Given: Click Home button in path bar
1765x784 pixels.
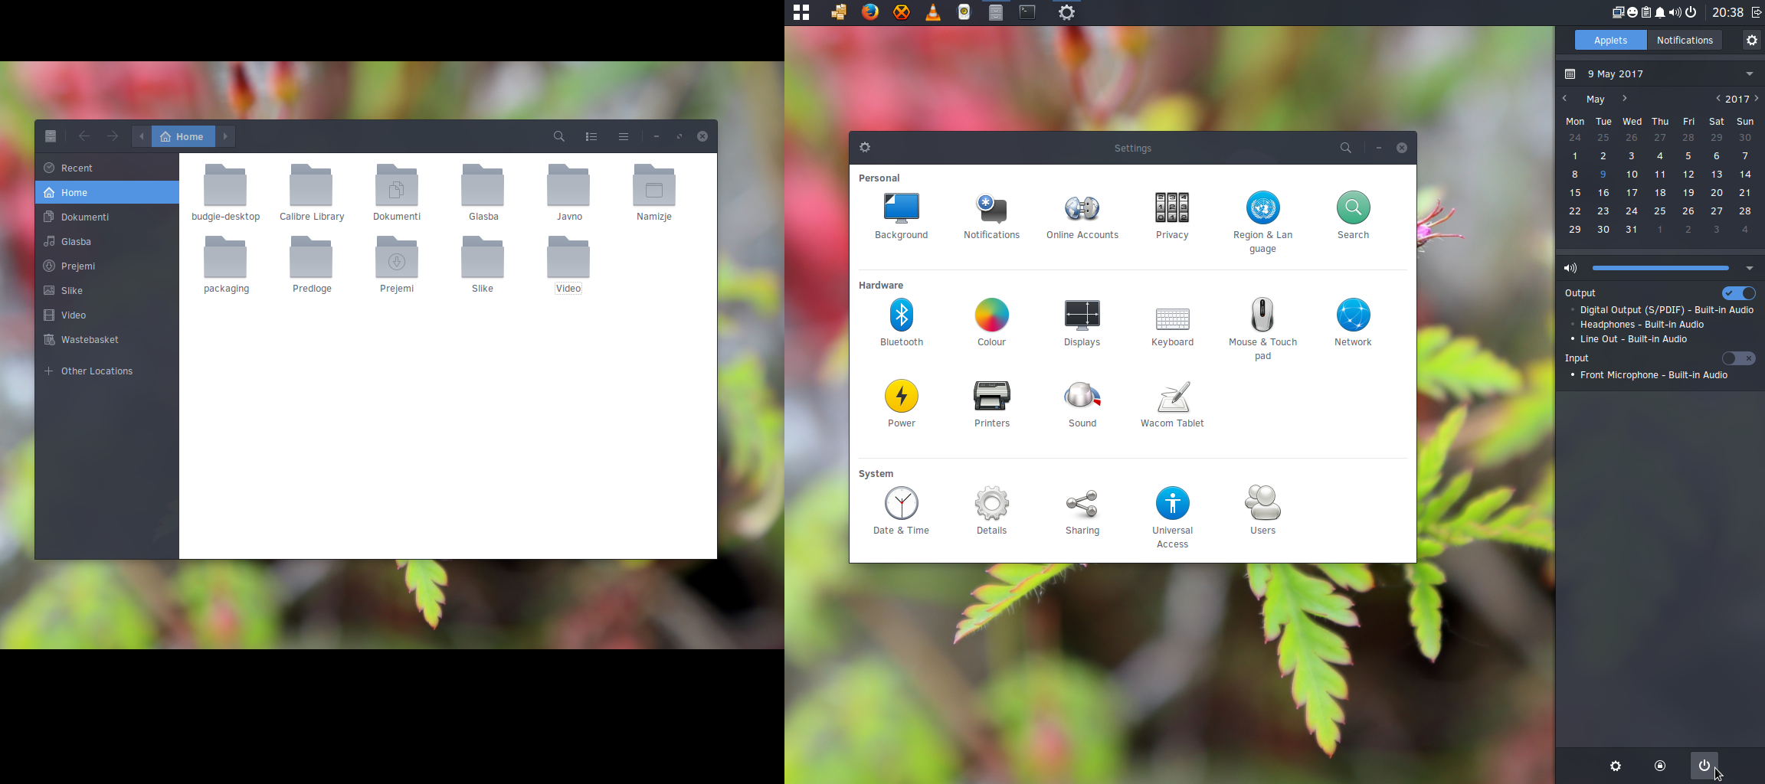Looking at the screenshot, I should click(183, 136).
